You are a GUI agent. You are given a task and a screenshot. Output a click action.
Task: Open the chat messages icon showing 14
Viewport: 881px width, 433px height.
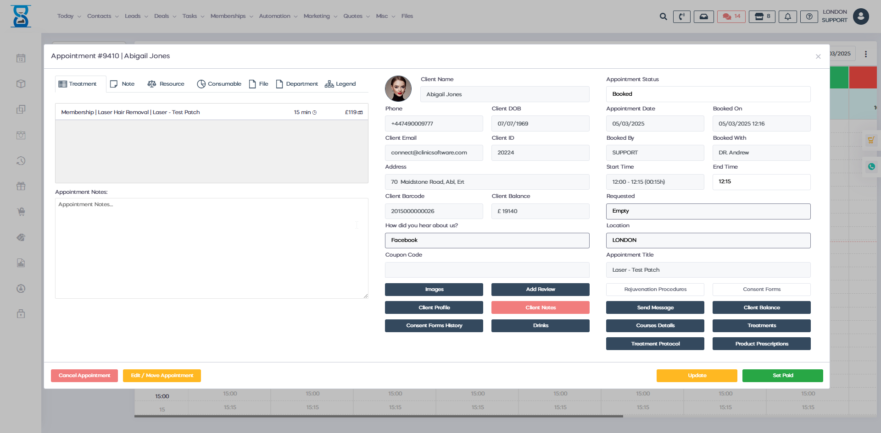tap(731, 16)
